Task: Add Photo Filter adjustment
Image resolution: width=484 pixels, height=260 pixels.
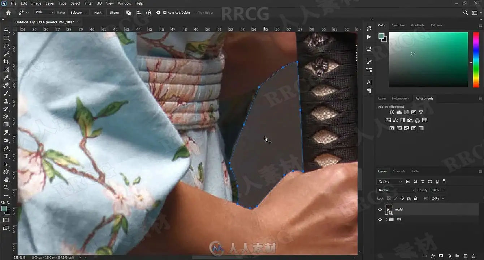Action: [410, 120]
